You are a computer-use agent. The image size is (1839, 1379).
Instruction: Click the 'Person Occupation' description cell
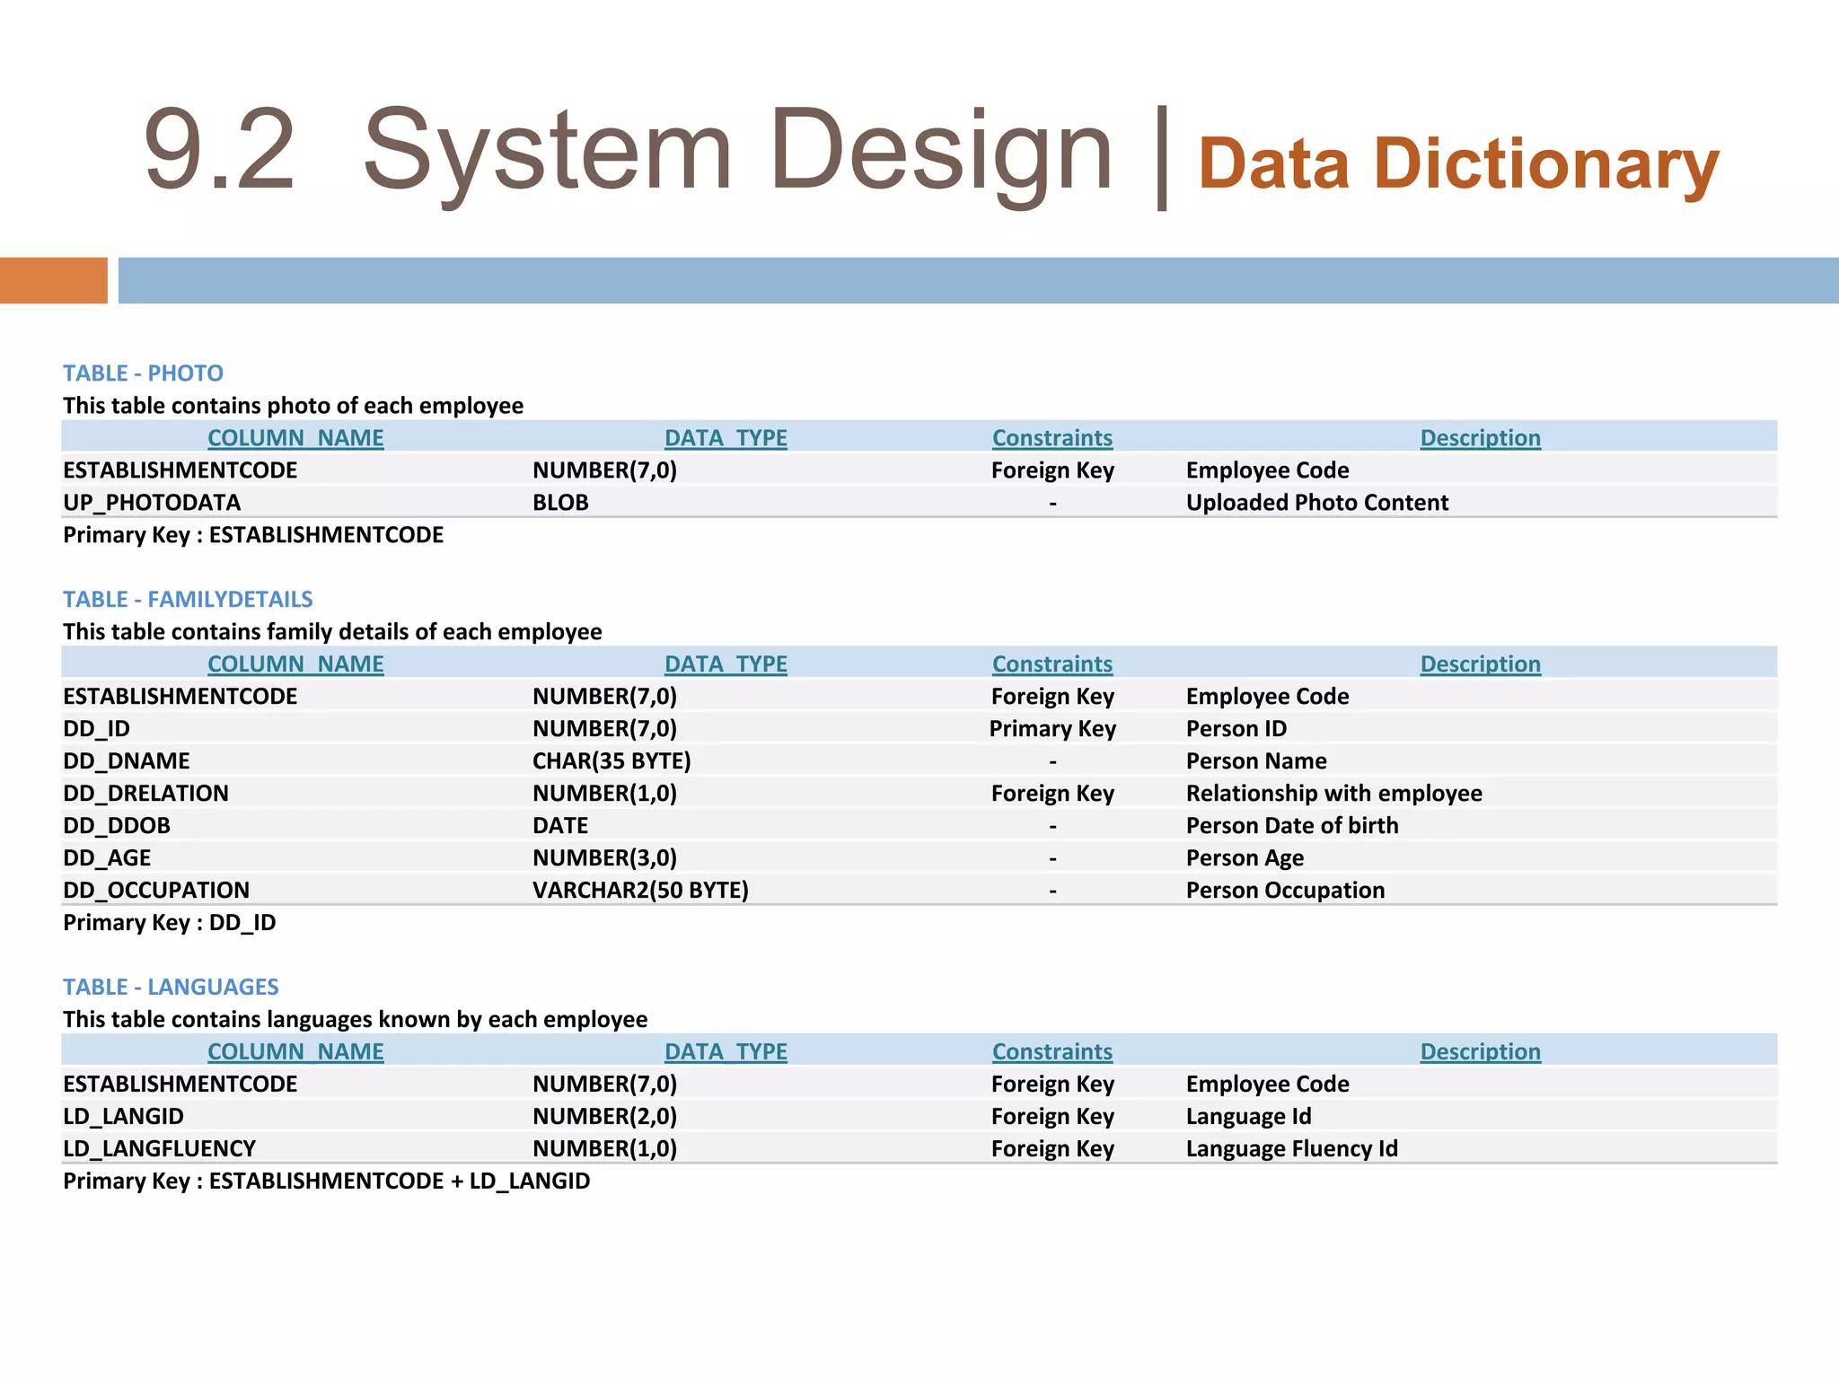[x=1285, y=891]
